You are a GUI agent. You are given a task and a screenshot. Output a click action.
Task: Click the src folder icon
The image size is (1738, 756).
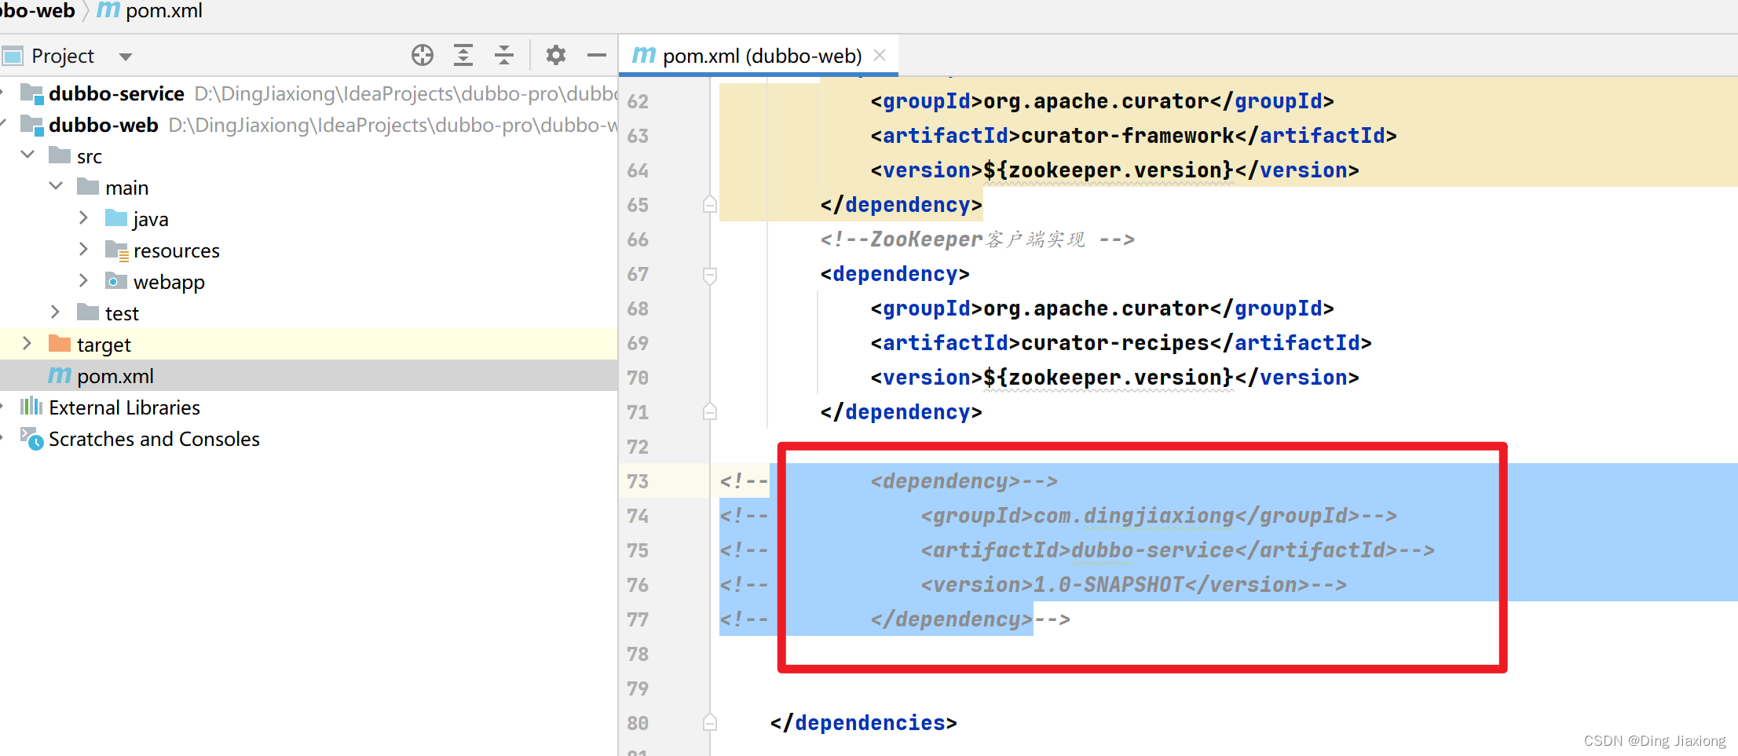coord(60,155)
